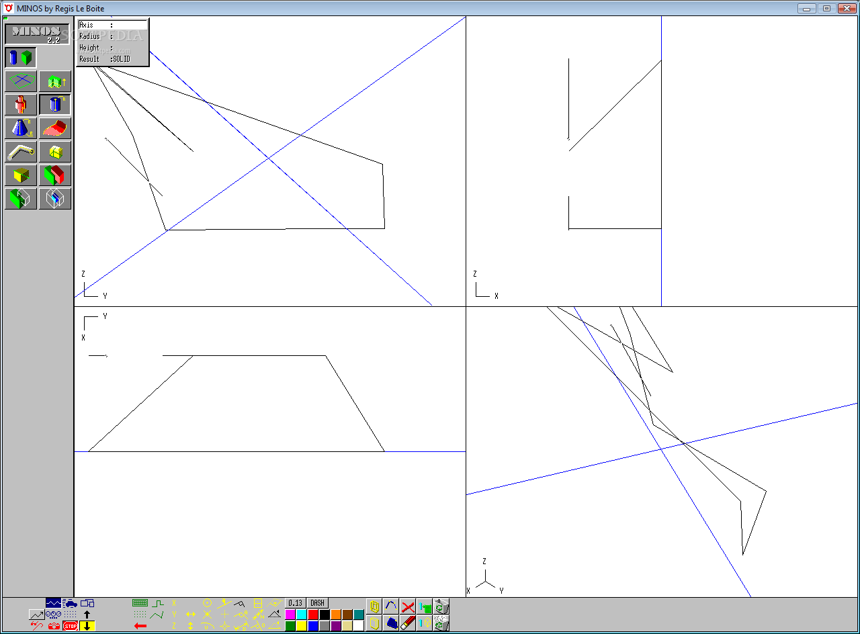860x634 pixels.
Task: Click the red STOP sign icon
Action: click(x=71, y=626)
